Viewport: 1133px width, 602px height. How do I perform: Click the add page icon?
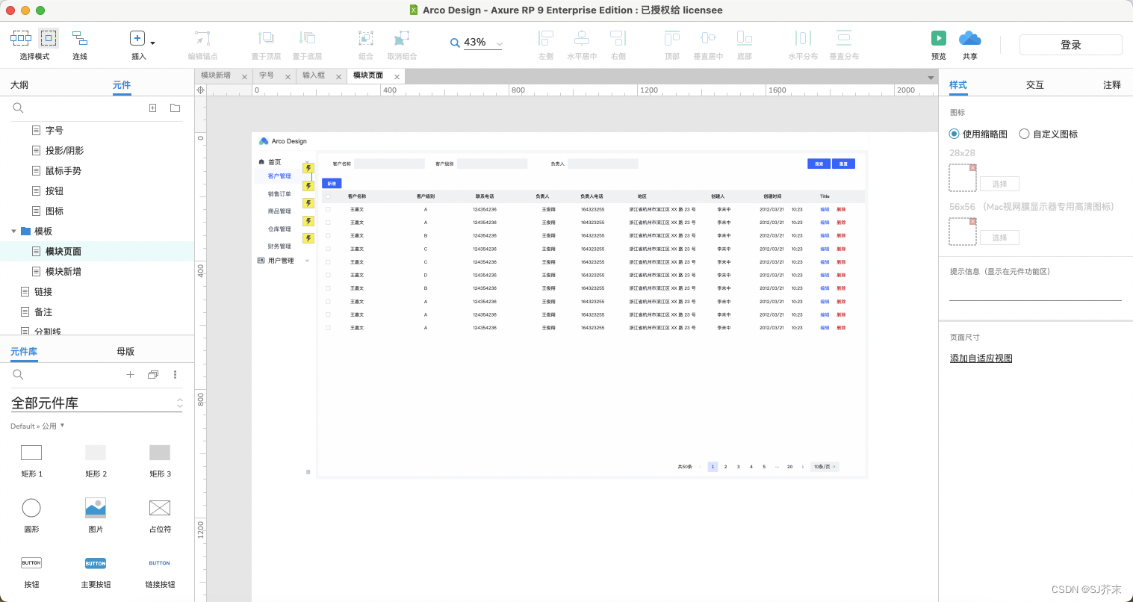[x=152, y=108]
